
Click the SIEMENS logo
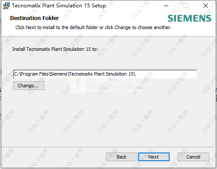(x=190, y=18)
